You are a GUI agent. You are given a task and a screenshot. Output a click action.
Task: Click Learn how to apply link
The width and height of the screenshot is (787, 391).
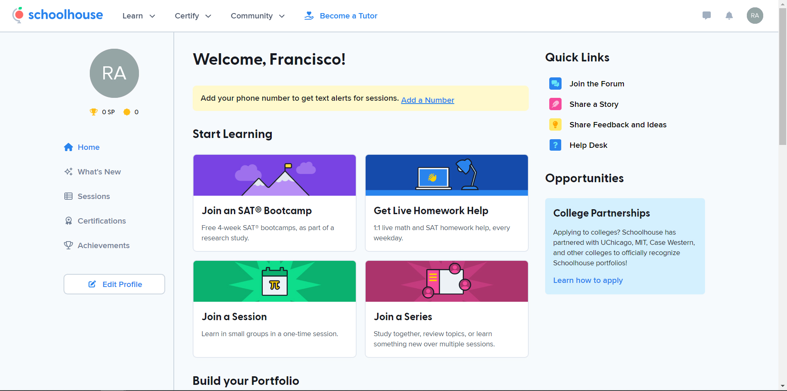pyautogui.click(x=588, y=280)
